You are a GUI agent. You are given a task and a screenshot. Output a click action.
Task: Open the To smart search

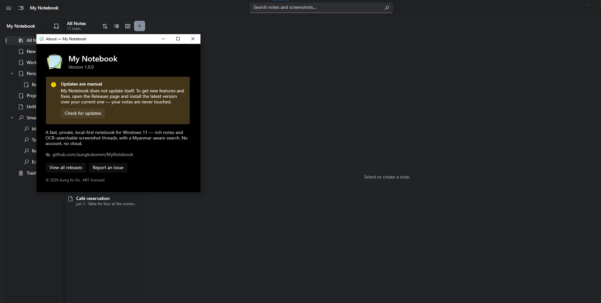point(30,140)
